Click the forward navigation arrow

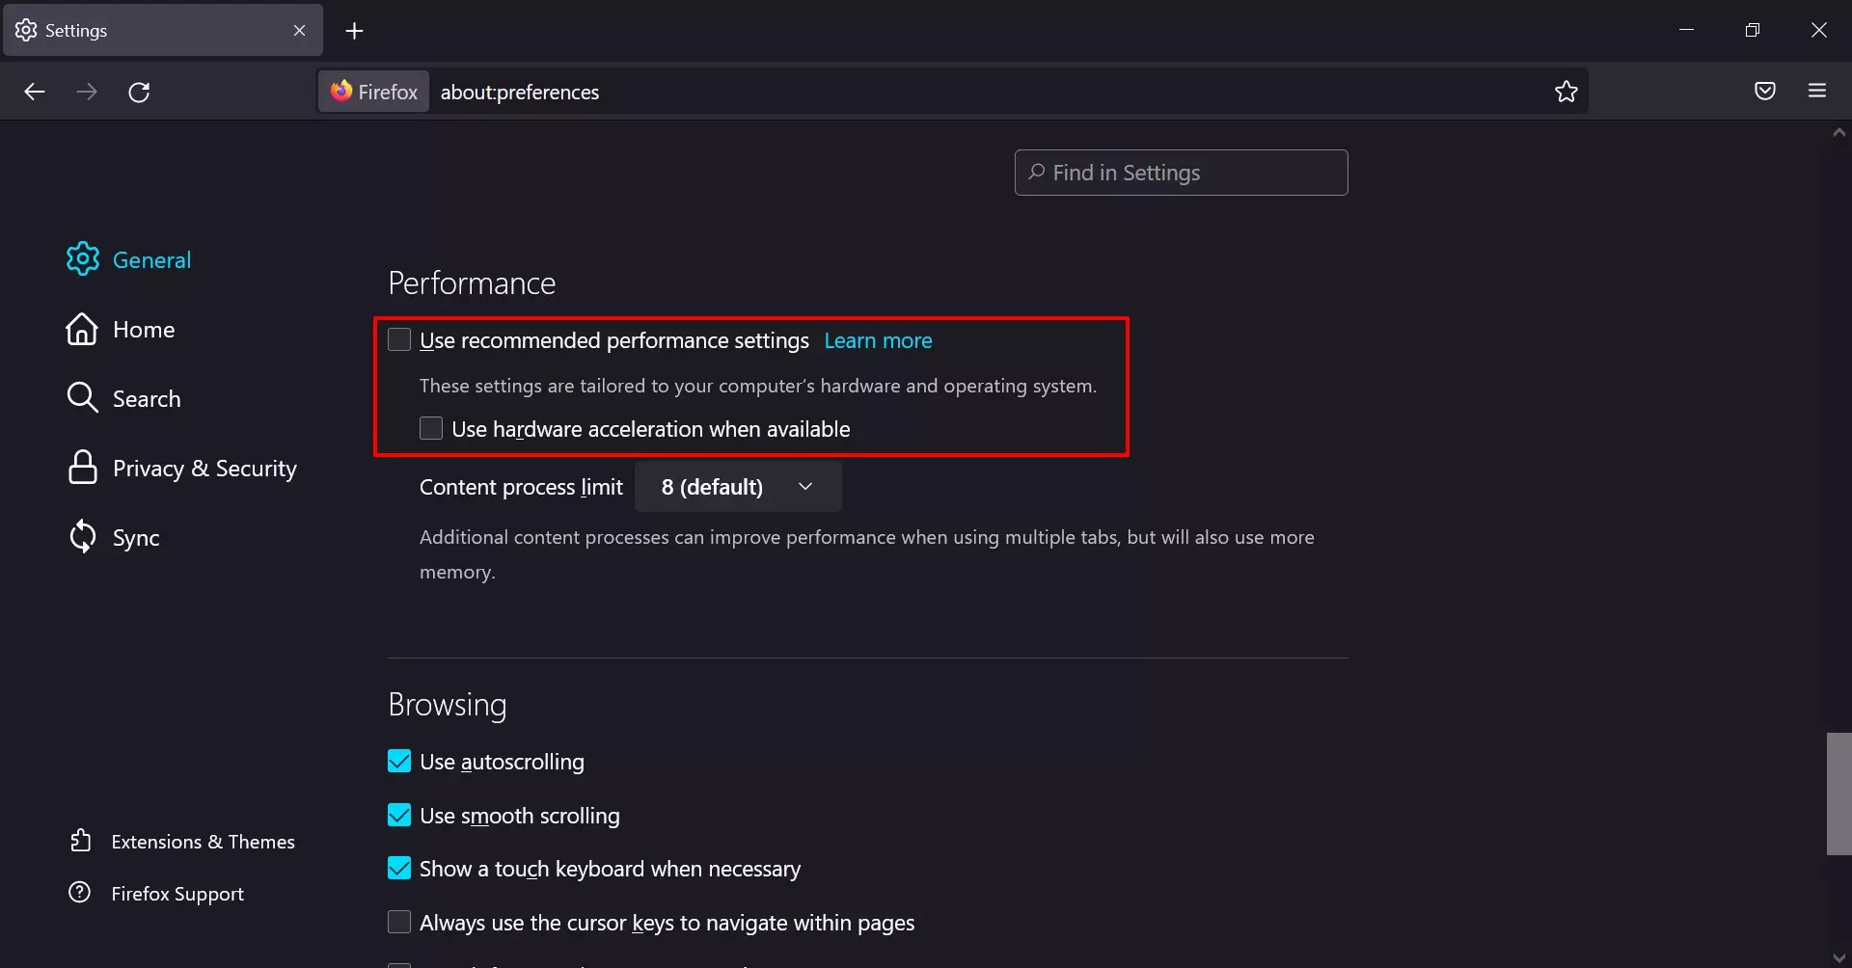coord(87,92)
